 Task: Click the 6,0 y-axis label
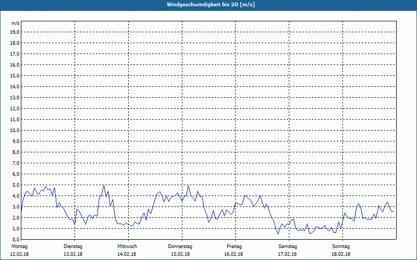(x=16, y=174)
